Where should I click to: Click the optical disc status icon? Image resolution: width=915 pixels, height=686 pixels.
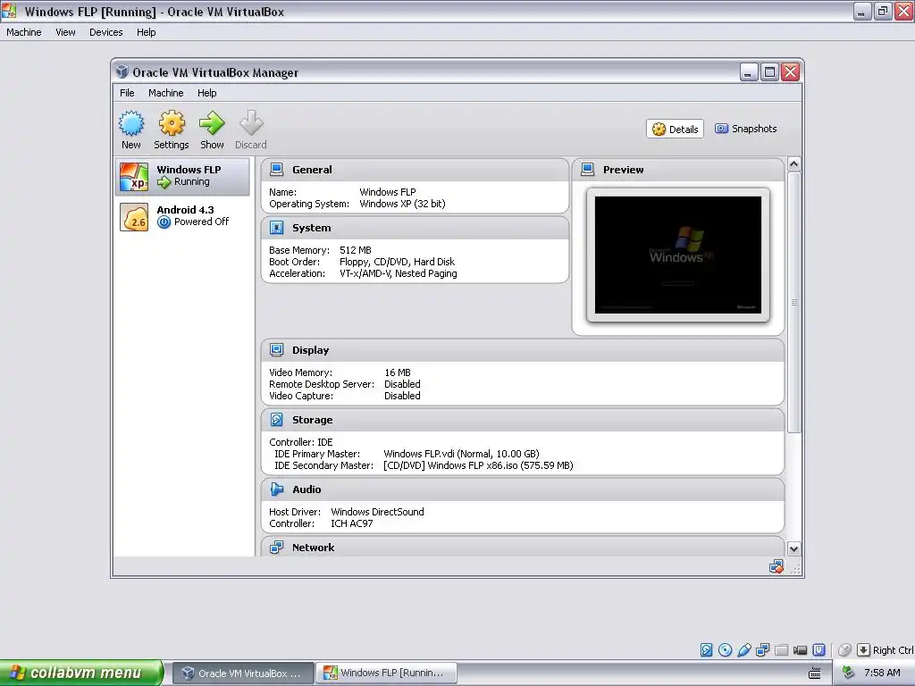[x=725, y=650]
